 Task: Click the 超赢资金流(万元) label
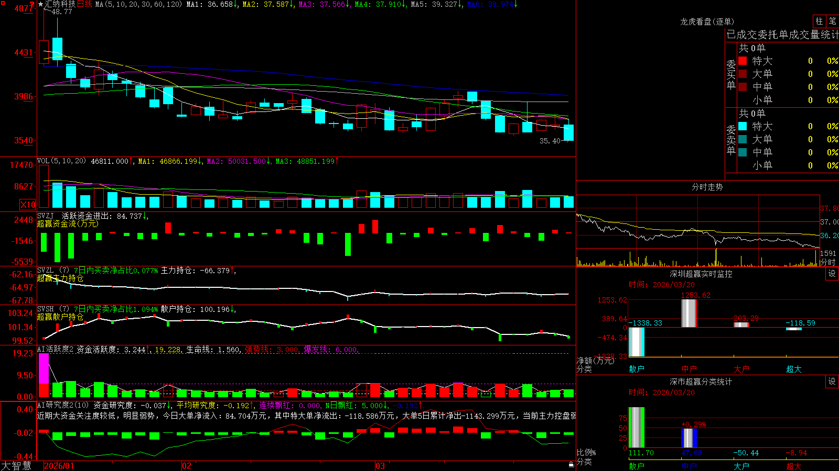(x=68, y=223)
